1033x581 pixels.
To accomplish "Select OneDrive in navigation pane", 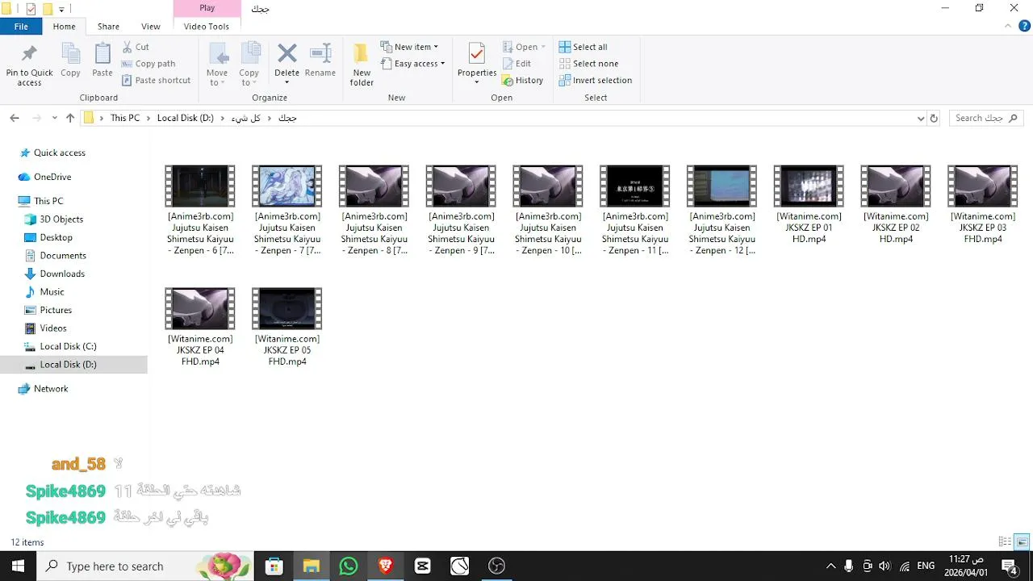I will click(52, 177).
